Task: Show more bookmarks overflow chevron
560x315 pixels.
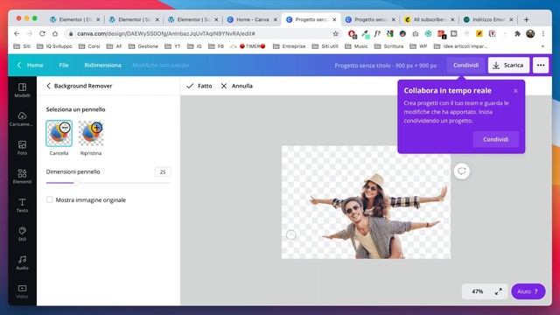Action: 542,46
